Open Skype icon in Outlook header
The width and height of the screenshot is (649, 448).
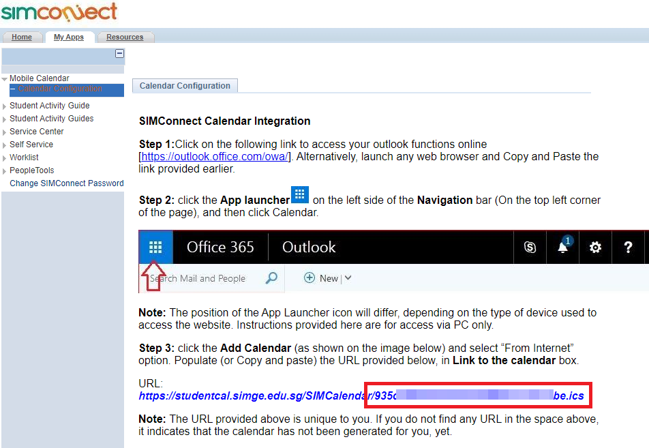pyautogui.click(x=530, y=248)
